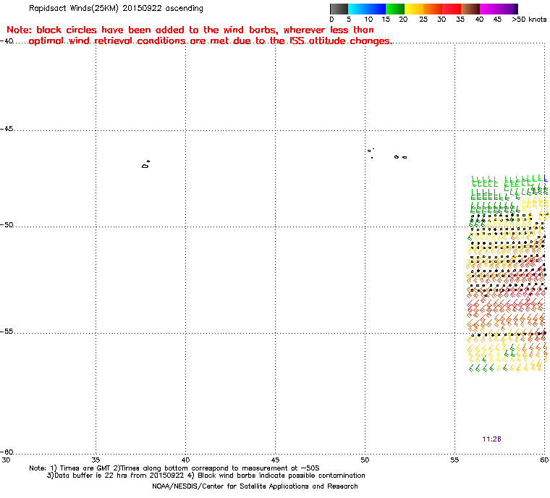Click the '>50 knots' legend label
The height and width of the screenshot is (498, 550).
pos(529,20)
